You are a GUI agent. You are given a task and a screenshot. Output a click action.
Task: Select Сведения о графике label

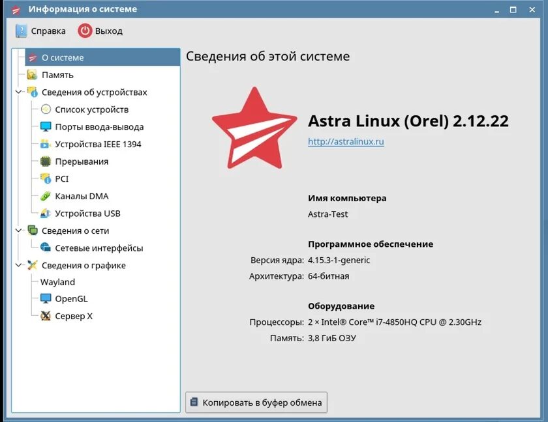click(84, 266)
